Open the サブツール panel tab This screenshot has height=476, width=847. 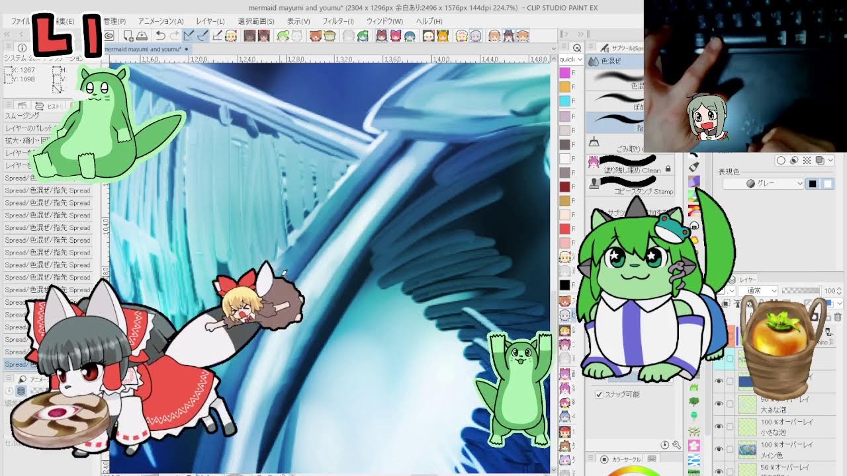coord(621,48)
